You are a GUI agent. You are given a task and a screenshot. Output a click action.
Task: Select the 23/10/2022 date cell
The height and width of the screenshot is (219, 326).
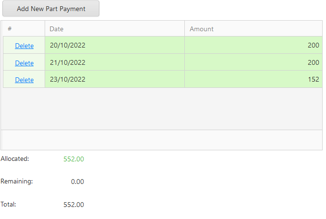[67, 79]
